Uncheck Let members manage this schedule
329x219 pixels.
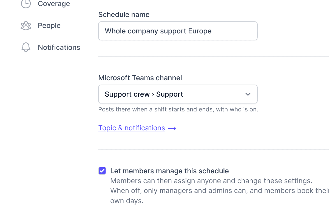[x=102, y=171]
